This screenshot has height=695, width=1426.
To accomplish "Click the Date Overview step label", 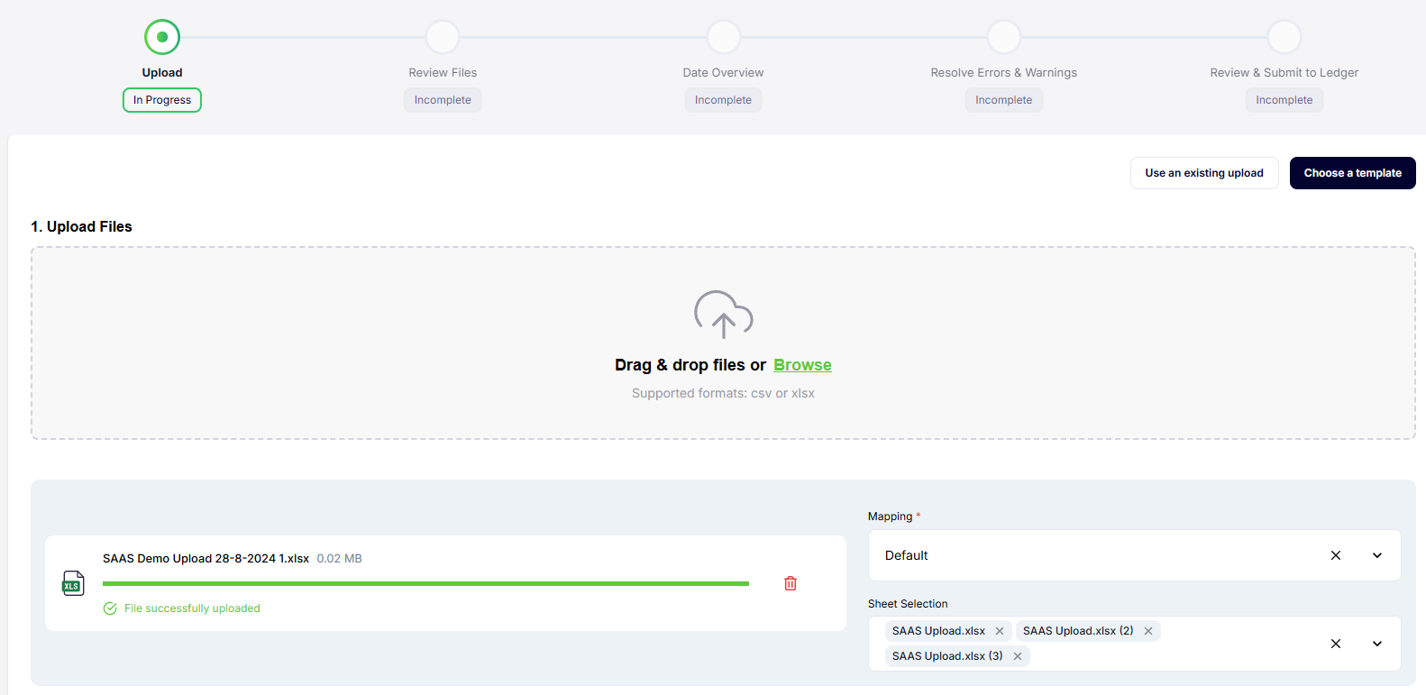I will [723, 73].
